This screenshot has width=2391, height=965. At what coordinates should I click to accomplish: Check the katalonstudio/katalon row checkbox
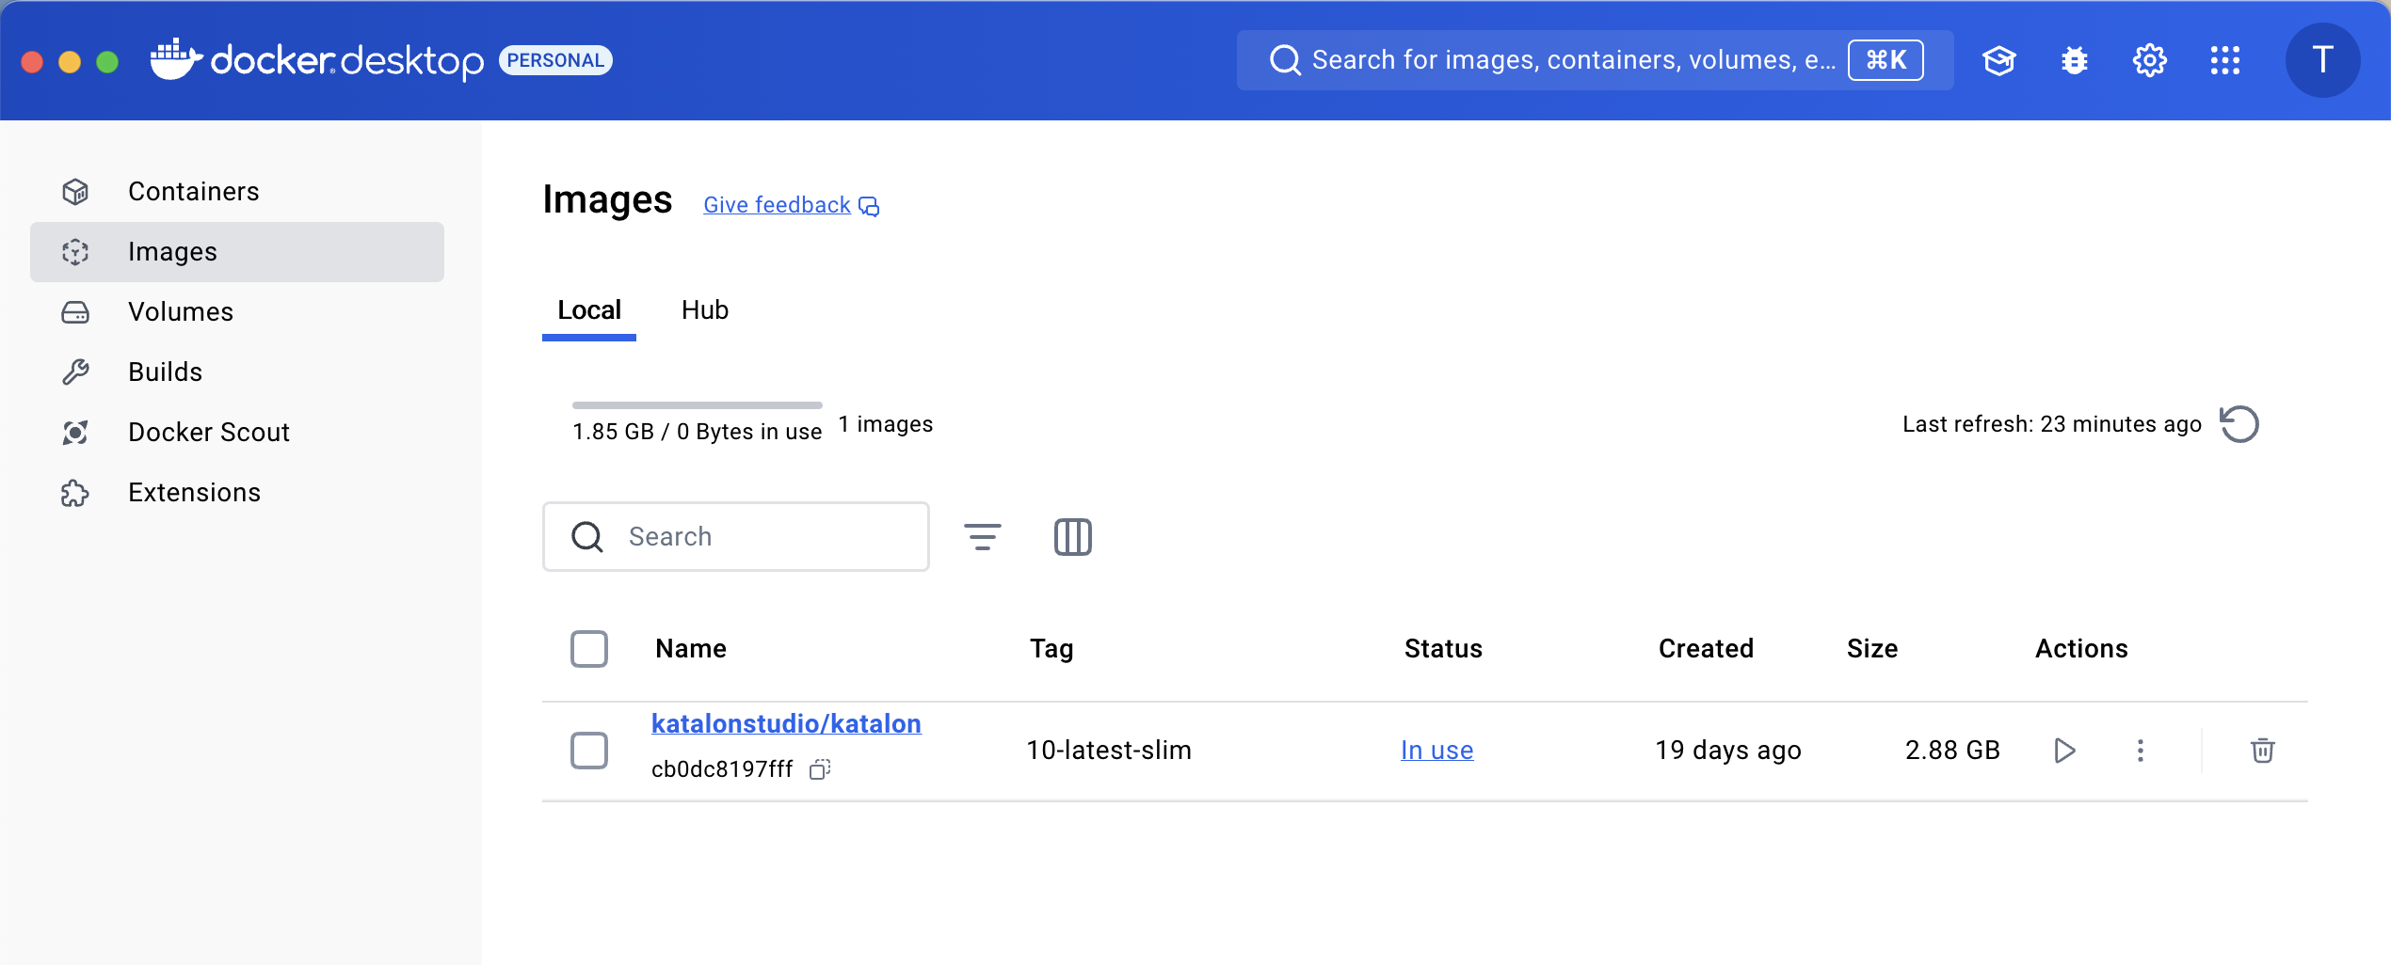click(589, 751)
